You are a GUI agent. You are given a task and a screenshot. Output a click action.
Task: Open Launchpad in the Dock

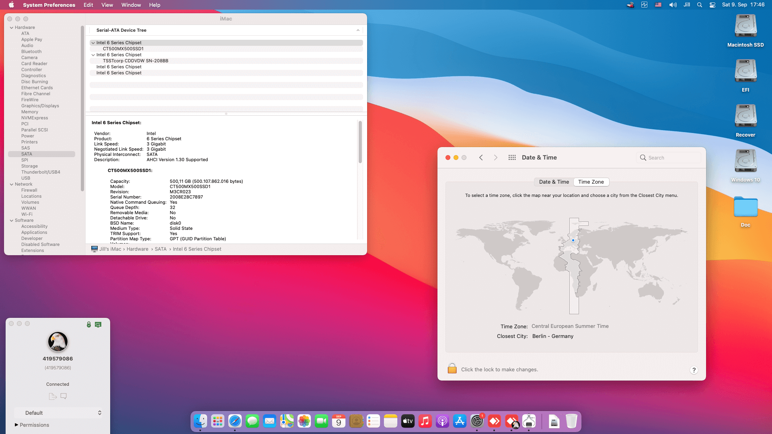click(218, 421)
